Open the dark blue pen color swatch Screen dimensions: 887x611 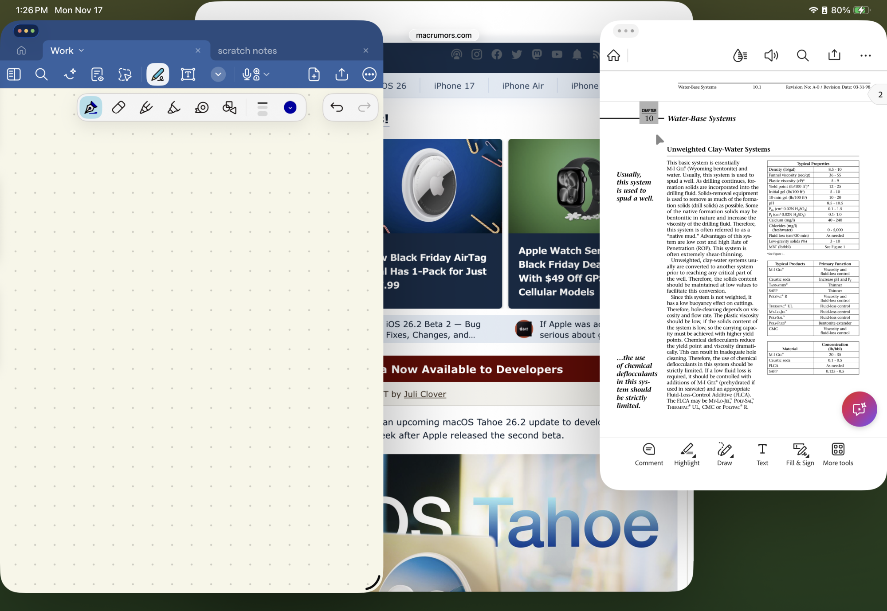(x=290, y=107)
